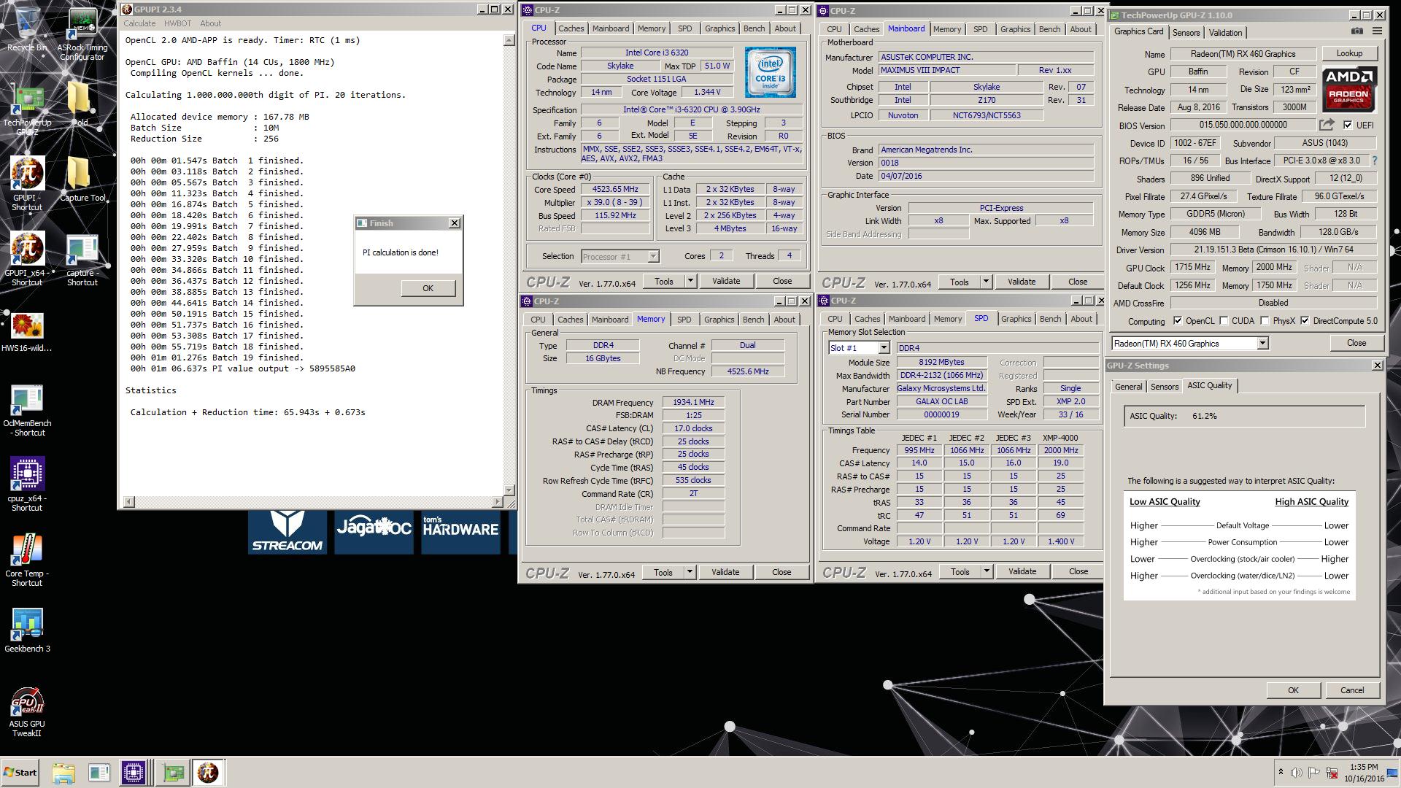Image resolution: width=1401 pixels, height=788 pixels.
Task: Open Processor #1 selection dropdown
Action: click(653, 256)
